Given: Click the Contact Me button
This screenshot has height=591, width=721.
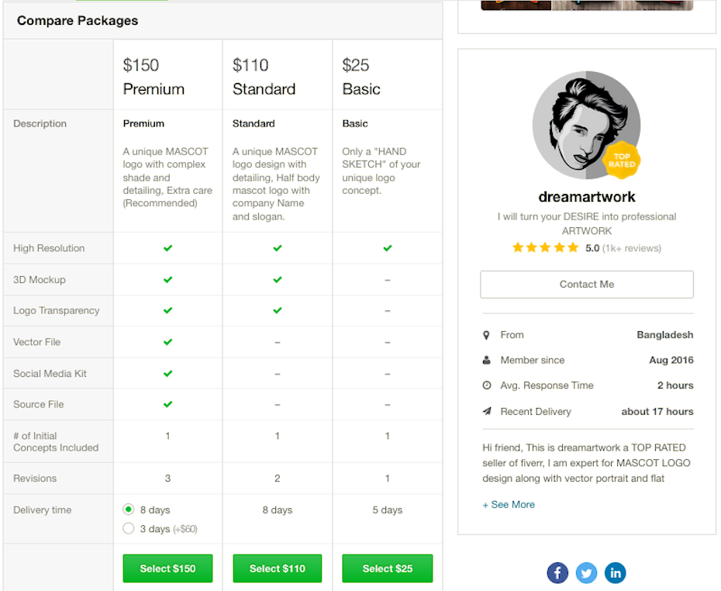Looking at the screenshot, I should tap(586, 284).
